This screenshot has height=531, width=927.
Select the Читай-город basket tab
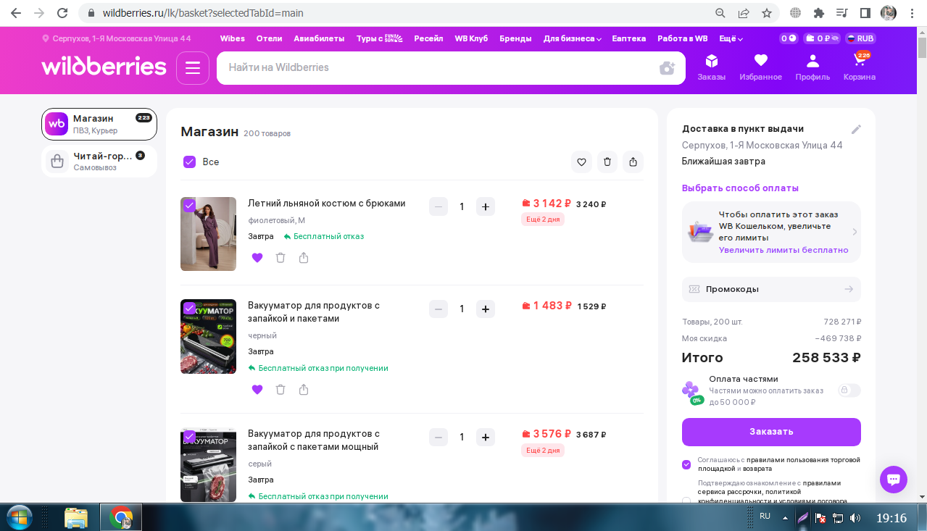click(x=99, y=161)
